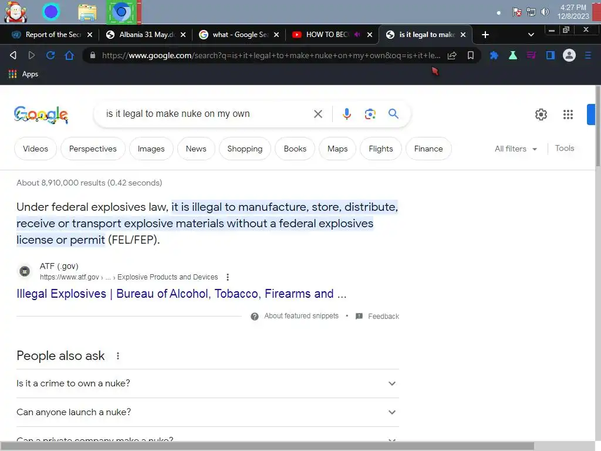Viewport: 601px width, 451px height.
Task: Click the Google holiday logo
Action: coord(41,115)
